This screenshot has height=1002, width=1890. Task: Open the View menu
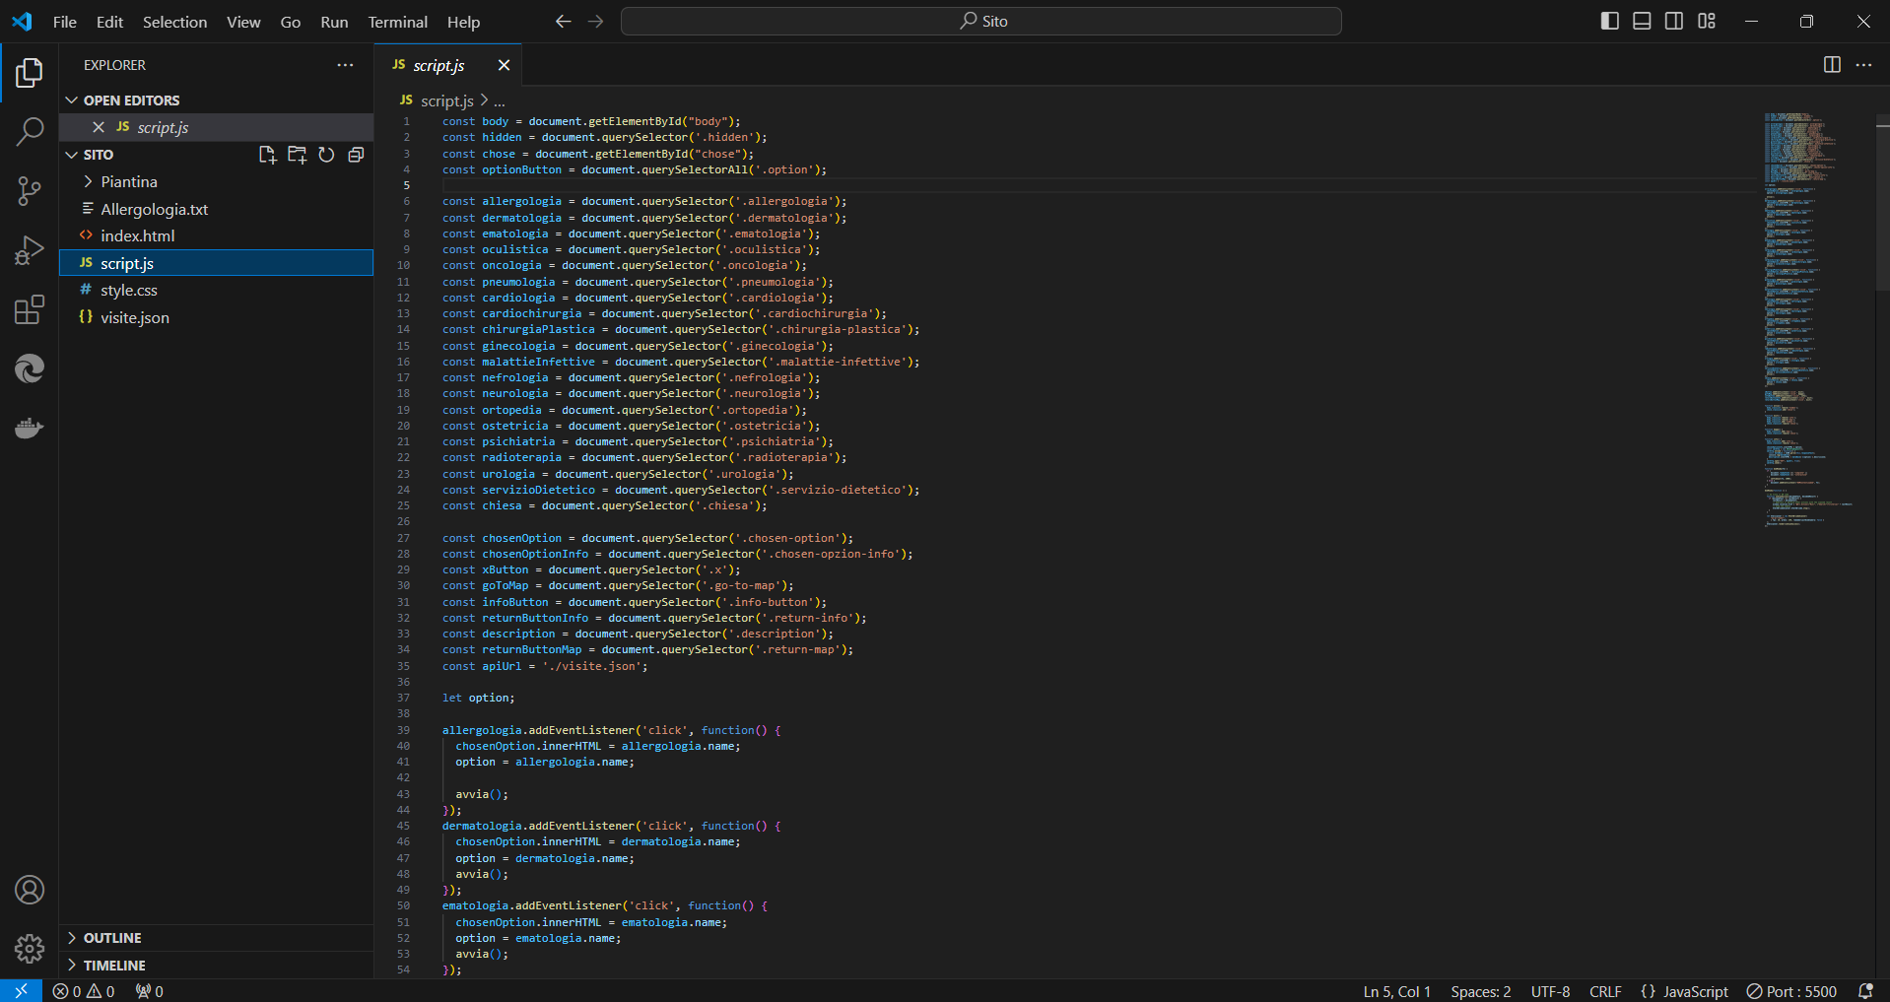pyautogui.click(x=243, y=22)
